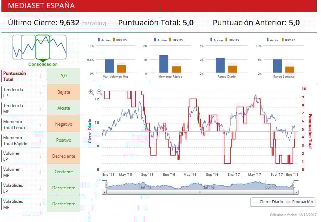
Task: Toggle Accion legend in Rango Diario chart
Action: [x=217, y=40]
